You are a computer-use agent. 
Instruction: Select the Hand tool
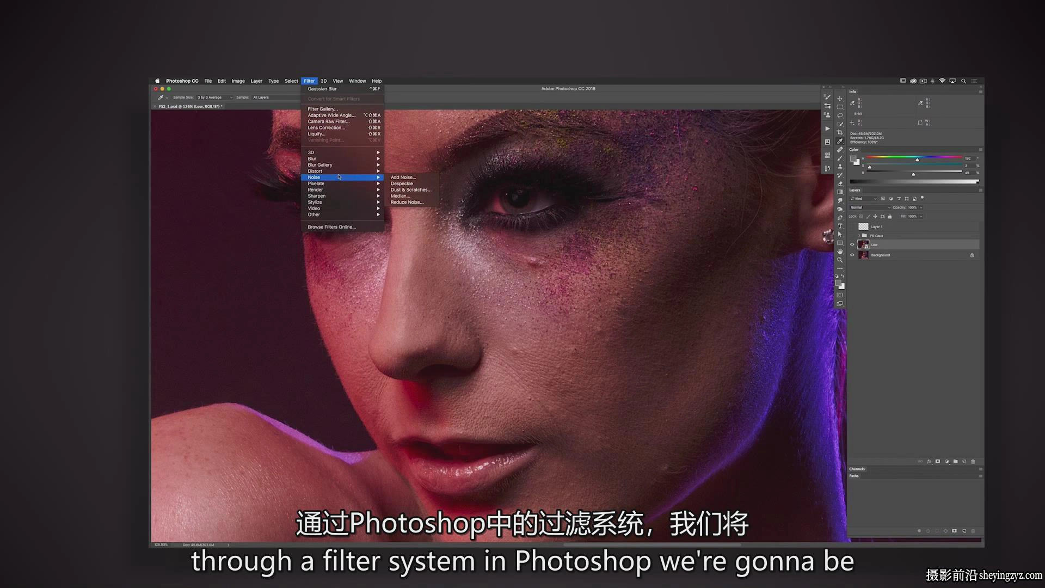click(840, 252)
